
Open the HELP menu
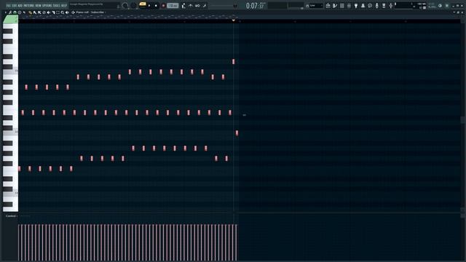pyautogui.click(x=64, y=6)
